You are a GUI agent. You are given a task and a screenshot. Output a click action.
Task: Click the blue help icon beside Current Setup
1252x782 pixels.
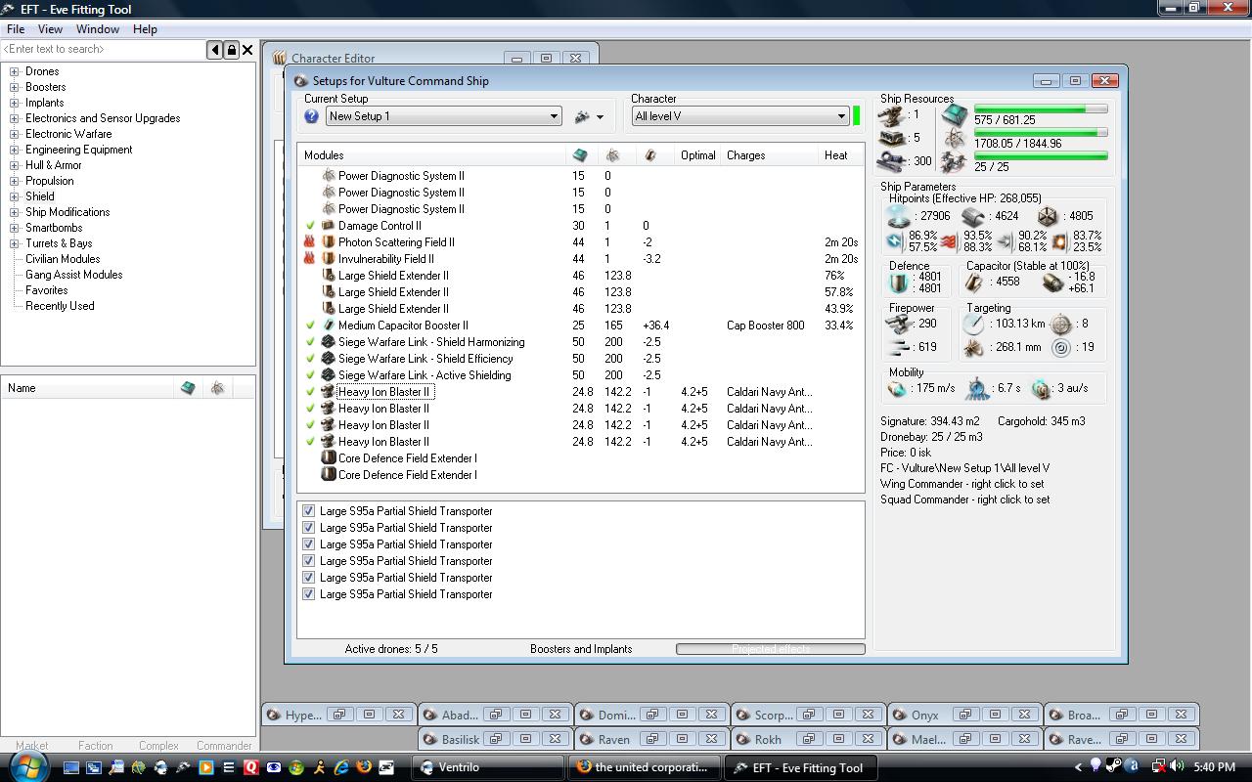(x=311, y=116)
